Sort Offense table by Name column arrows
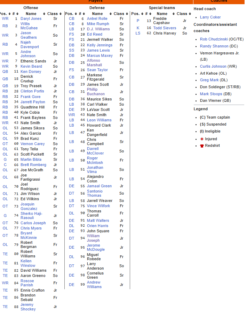This screenshot has width=247, height=316. click(x=45, y=14)
